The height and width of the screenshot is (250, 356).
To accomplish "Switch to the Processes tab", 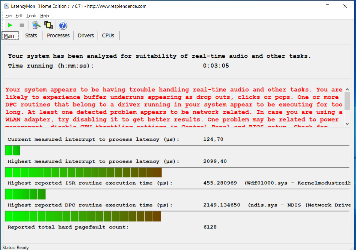I will [58, 36].
